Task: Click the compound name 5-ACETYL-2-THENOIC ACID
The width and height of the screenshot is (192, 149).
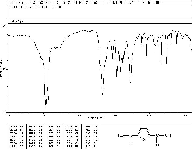Action: (x=35, y=7)
